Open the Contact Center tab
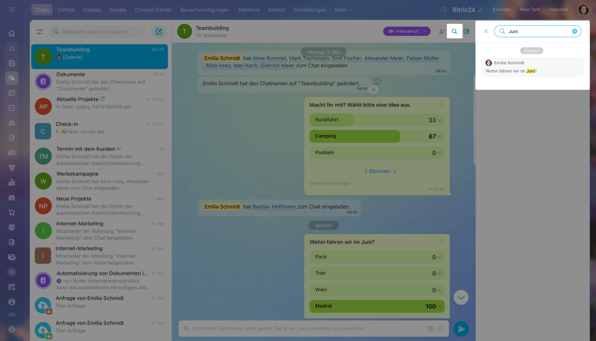 [x=153, y=10]
